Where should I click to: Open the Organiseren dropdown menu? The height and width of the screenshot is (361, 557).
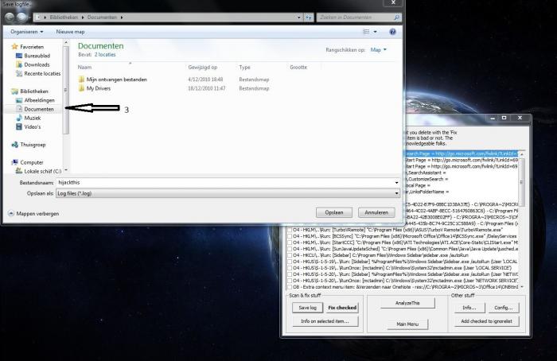pyautogui.click(x=26, y=32)
